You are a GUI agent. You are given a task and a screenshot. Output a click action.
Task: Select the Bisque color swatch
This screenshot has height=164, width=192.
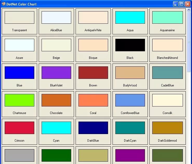[x=93, y=45]
